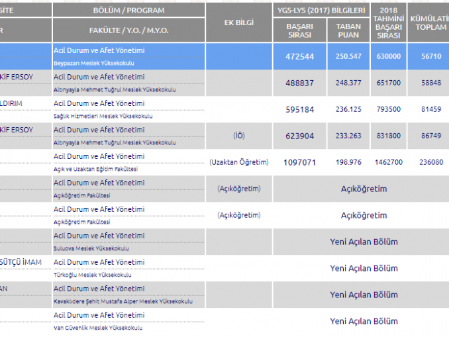Click Açık ve Uzaktan Eğitim Fakültesi text

click(95, 169)
